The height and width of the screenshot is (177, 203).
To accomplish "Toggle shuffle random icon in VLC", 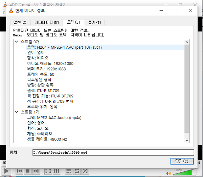I will pyautogui.click(x=85, y=171).
